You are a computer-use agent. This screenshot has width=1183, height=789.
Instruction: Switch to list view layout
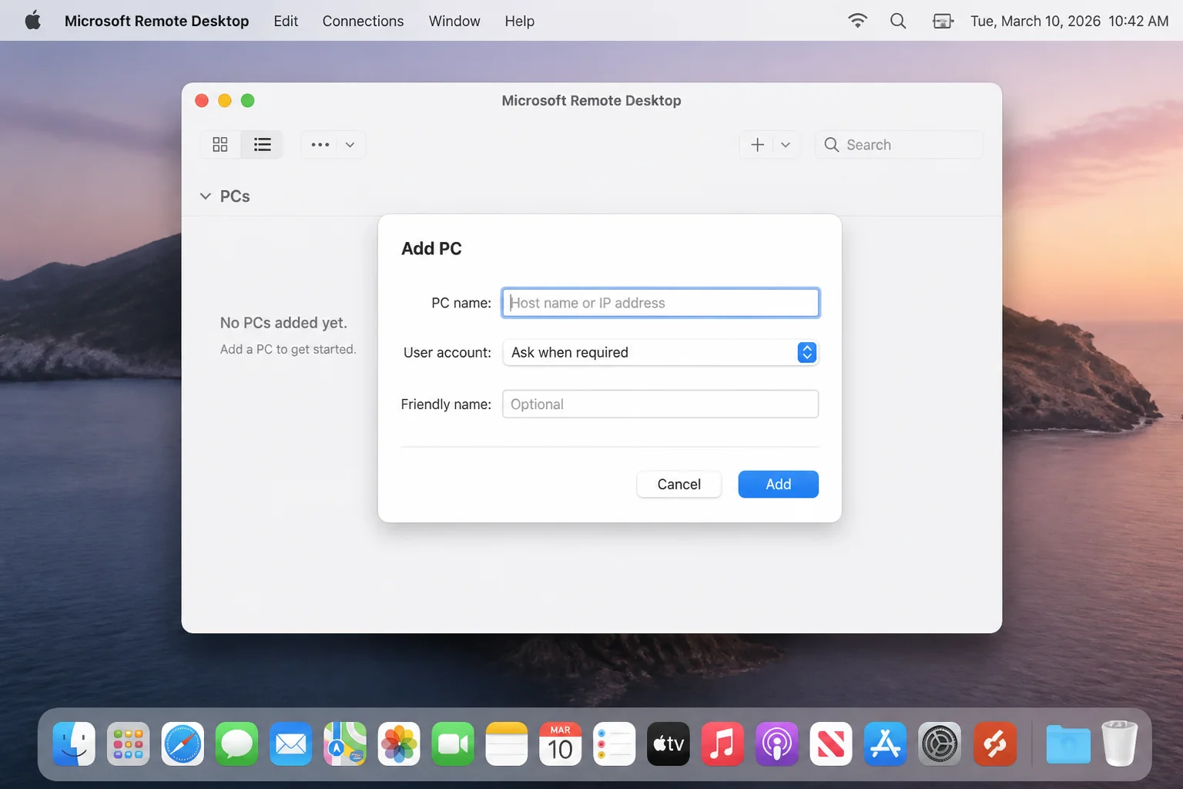(262, 145)
